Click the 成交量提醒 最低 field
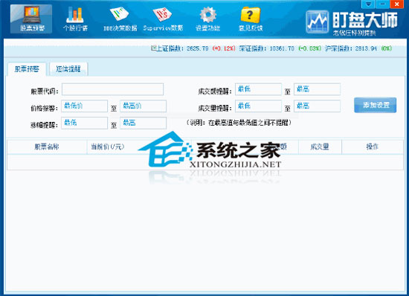The width and height of the screenshot is (409, 296). point(258,106)
